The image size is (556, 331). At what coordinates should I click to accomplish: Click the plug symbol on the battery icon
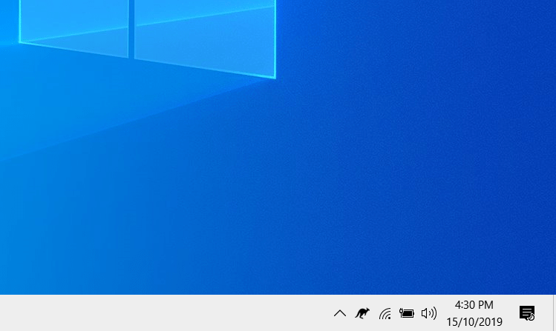pyautogui.click(x=402, y=310)
